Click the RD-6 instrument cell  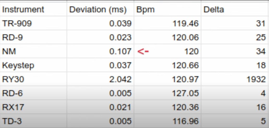33,93
